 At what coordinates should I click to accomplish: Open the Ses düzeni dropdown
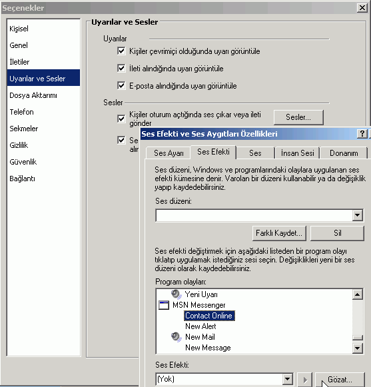tap(358, 215)
